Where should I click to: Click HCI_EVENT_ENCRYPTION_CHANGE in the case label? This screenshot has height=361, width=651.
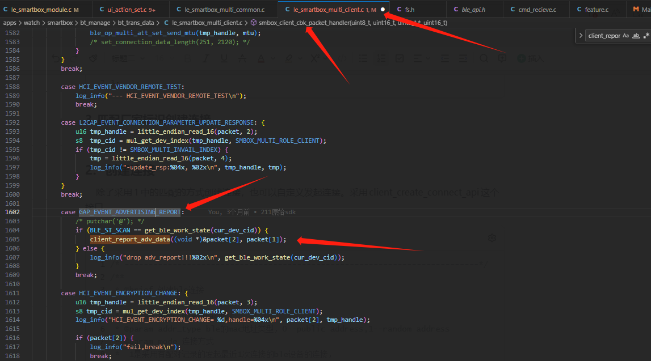pos(128,293)
